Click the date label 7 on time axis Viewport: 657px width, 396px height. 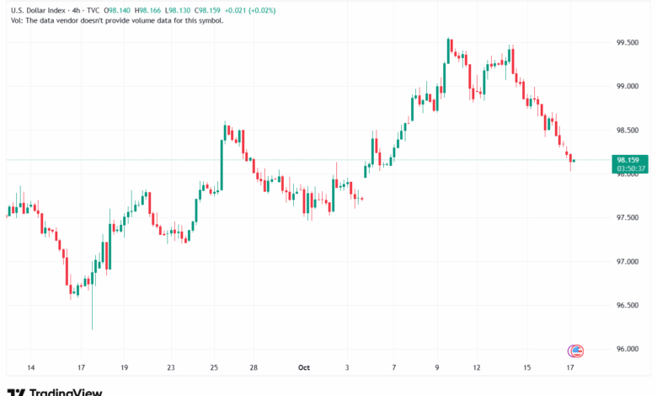[394, 367]
